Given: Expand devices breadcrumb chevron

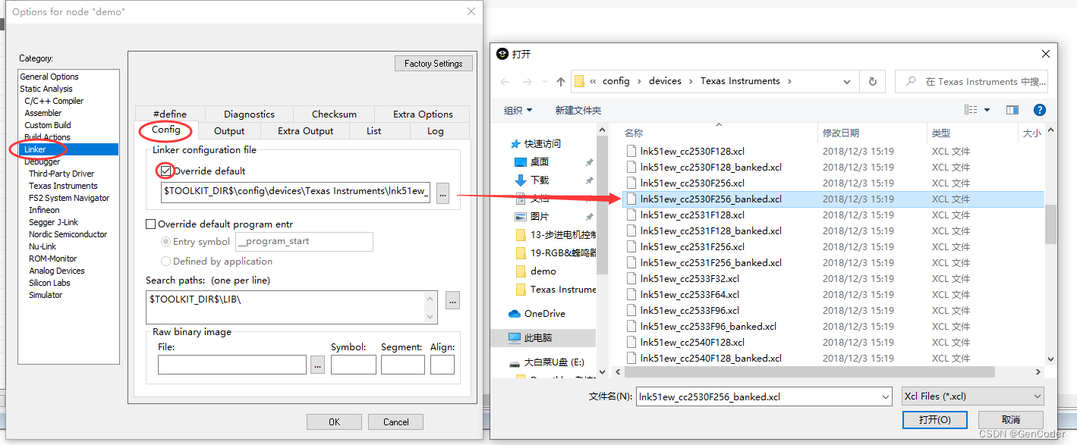Looking at the screenshot, I should (691, 81).
